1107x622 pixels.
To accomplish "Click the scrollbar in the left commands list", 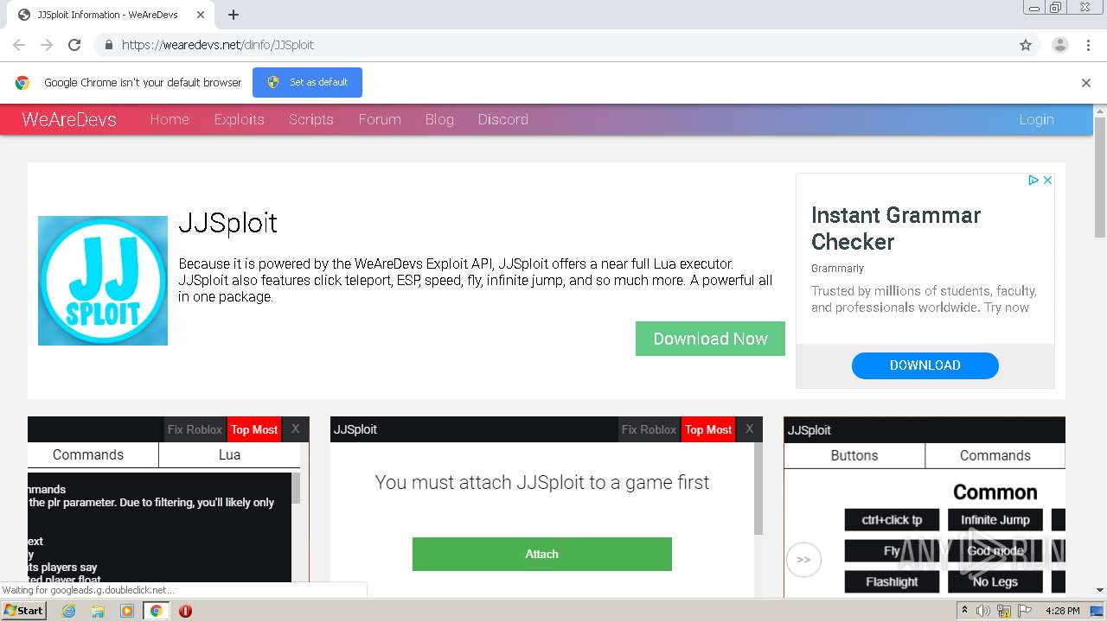I will [x=296, y=488].
